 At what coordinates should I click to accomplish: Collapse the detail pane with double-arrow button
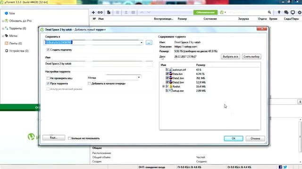point(300,102)
